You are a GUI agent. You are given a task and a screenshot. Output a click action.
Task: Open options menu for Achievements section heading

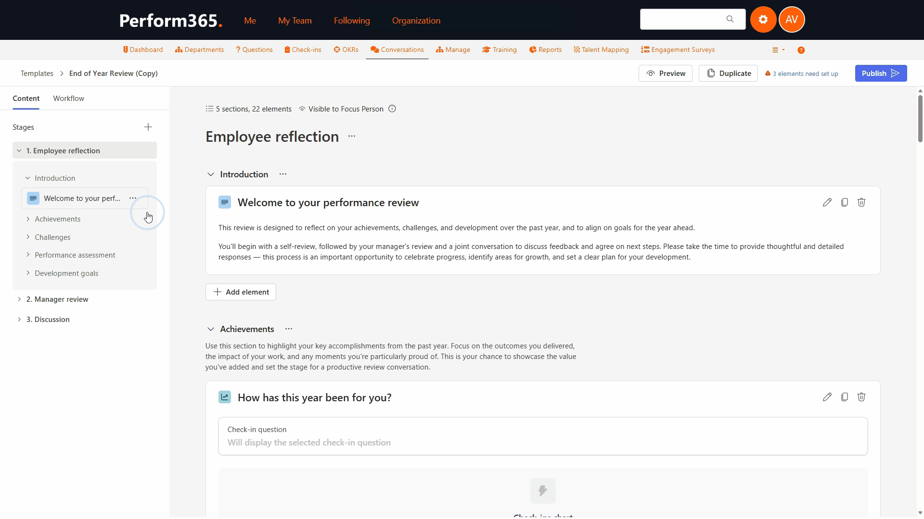click(x=289, y=329)
